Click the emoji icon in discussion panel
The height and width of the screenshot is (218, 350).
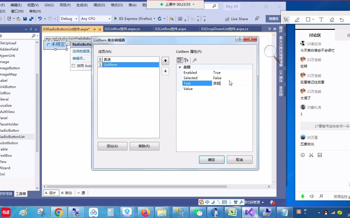(303, 155)
